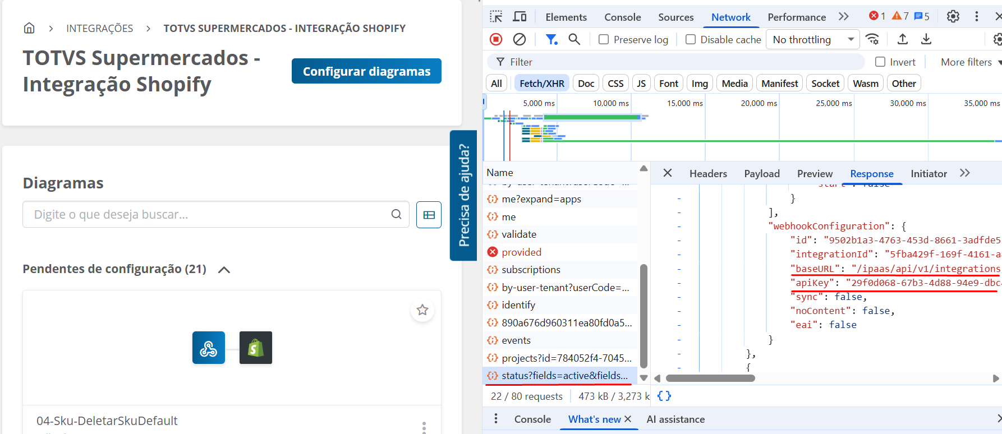Toggle the JS filter chip
The image size is (1002, 434).
click(x=641, y=84)
